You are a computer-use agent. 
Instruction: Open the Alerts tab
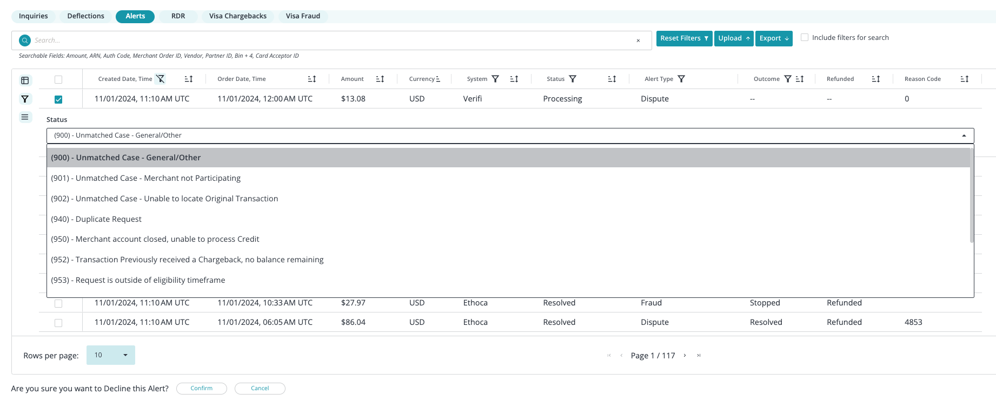(x=135, y=16)
